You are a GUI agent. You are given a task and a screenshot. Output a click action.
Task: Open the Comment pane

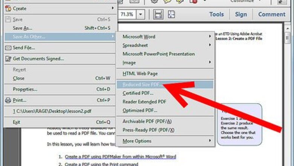[271, 14]
